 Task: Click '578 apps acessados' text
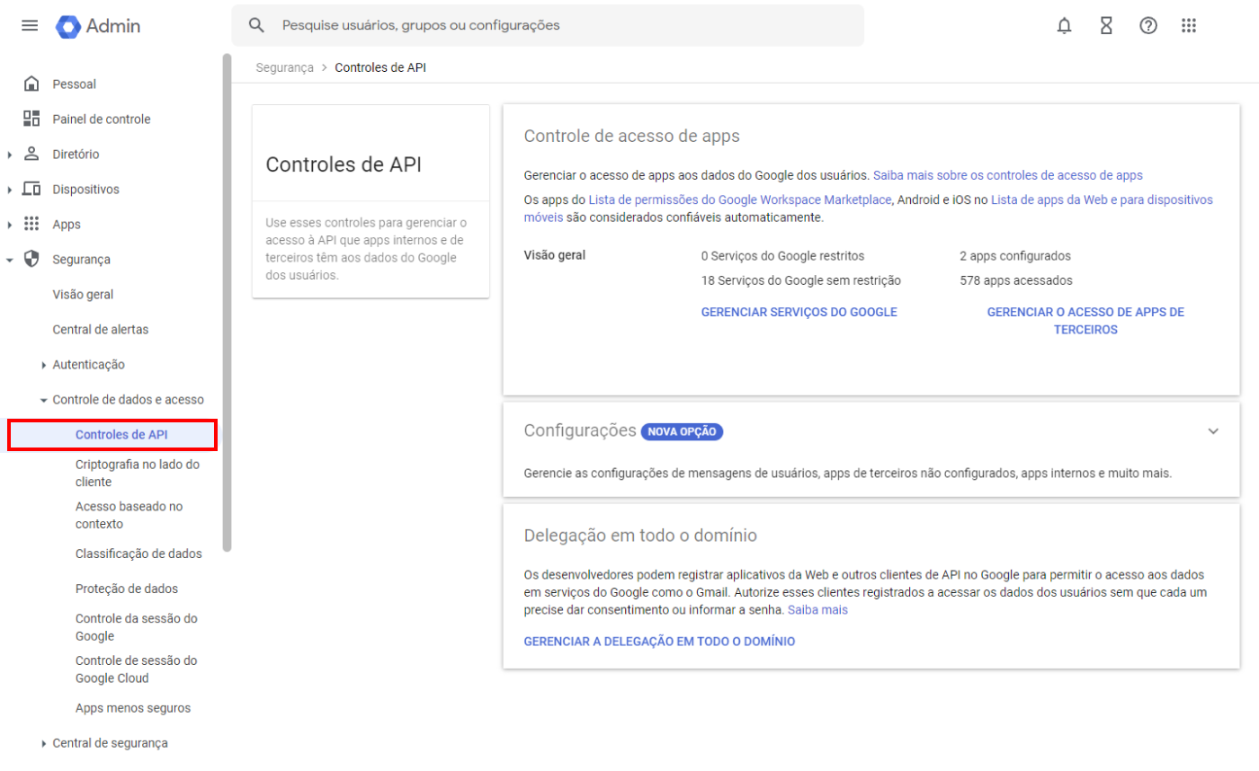click(x=1015, y=280)
